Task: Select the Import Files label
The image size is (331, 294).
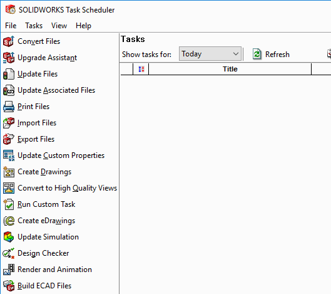Action: tap(37, 123)
